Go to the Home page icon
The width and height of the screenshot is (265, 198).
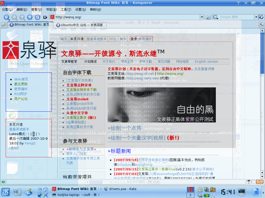[30, 17]
